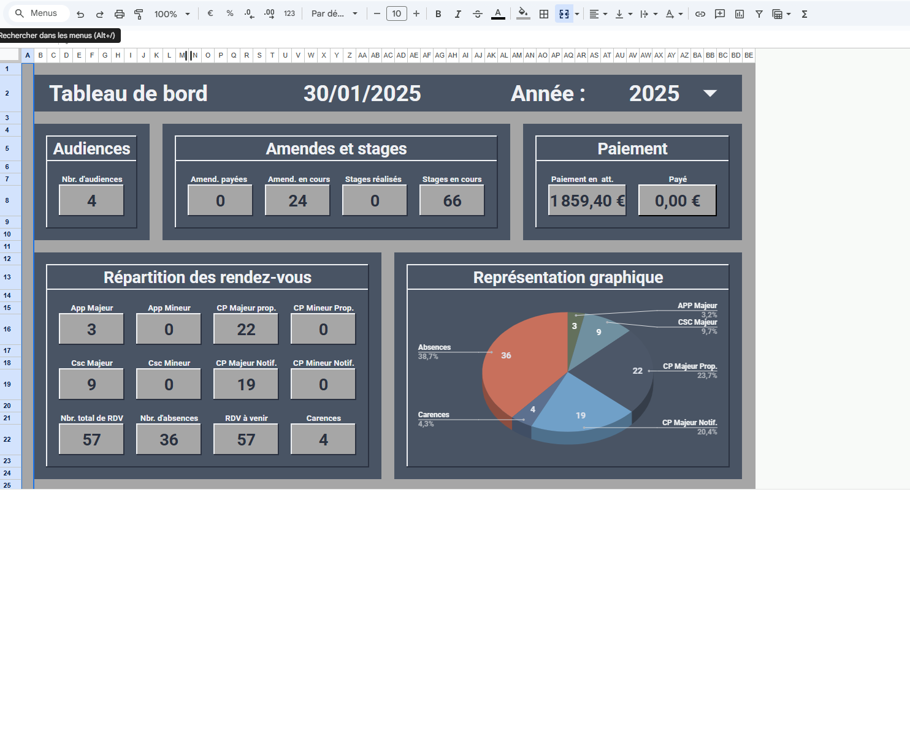The width and height of the screenshot is (910, 734).
Task: Select row 2 header
Action: [7, 93]
